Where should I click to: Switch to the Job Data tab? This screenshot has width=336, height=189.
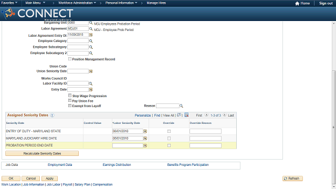12,165
